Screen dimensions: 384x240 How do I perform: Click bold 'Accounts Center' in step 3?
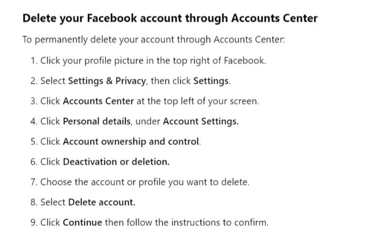coord(98,101)
